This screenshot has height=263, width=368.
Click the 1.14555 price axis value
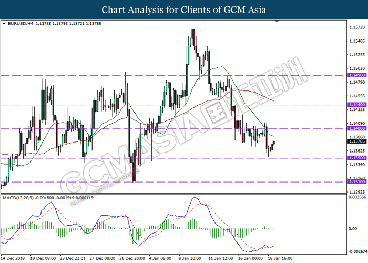point(357,96)
